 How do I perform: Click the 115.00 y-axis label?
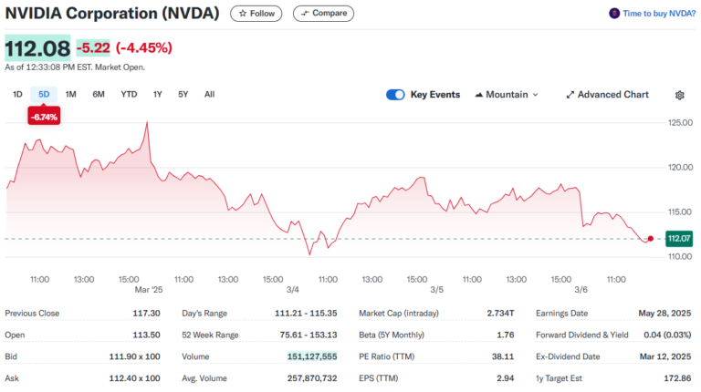[x=680, y=212]
